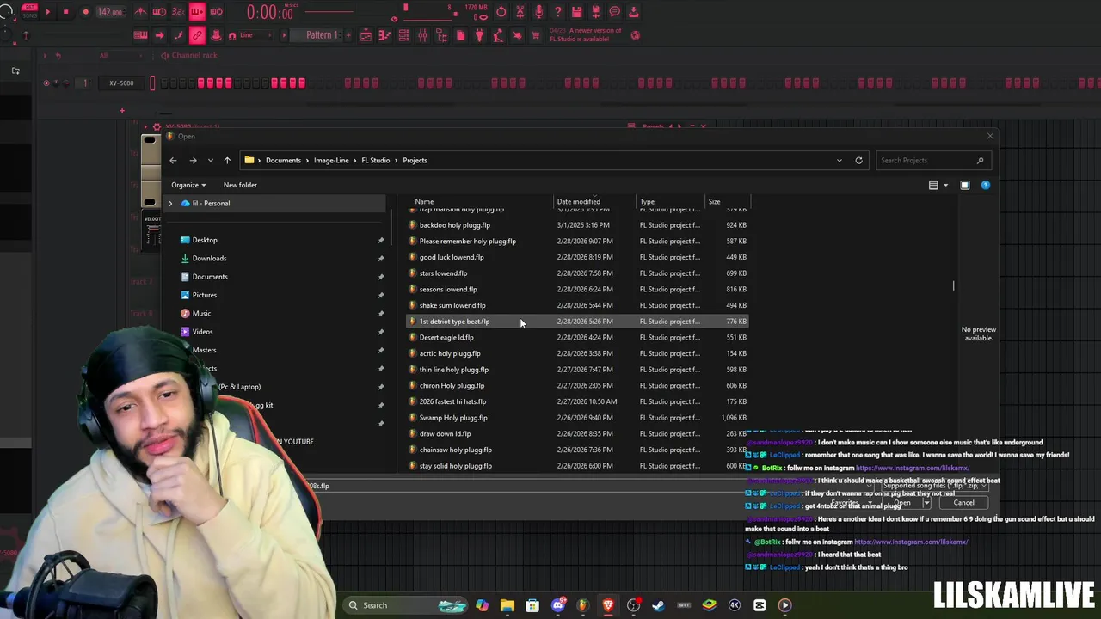
Task: Toggle loop recording in the FL toolbar
Action: [x=216, y=12]
